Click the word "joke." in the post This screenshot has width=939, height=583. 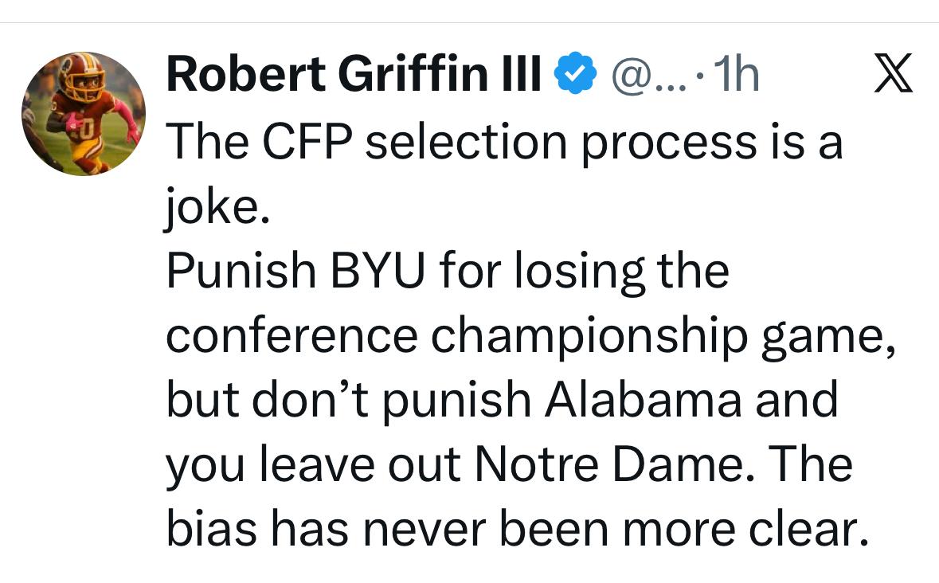(213, 209)
